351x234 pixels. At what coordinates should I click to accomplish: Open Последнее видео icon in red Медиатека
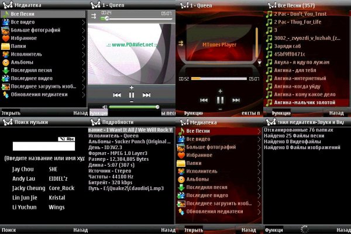coord(181,195)
